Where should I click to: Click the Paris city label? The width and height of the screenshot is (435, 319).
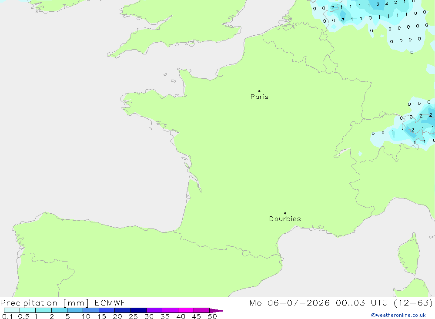pyautogui.click(x=259, y=97)
